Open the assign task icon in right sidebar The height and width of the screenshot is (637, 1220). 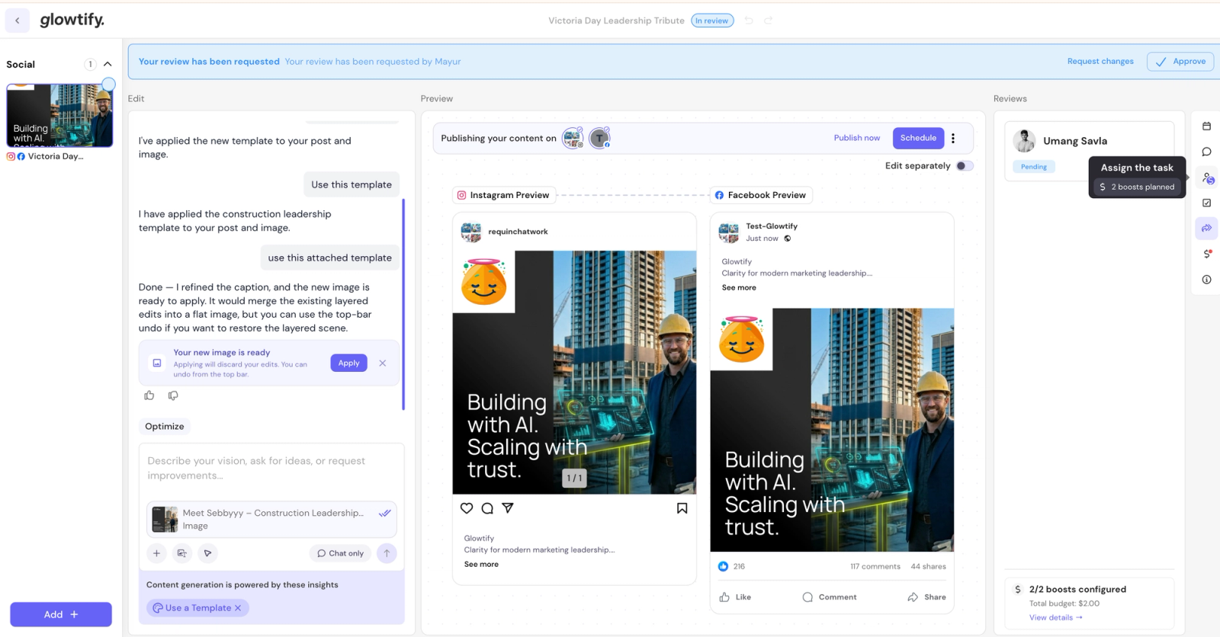1208,178
